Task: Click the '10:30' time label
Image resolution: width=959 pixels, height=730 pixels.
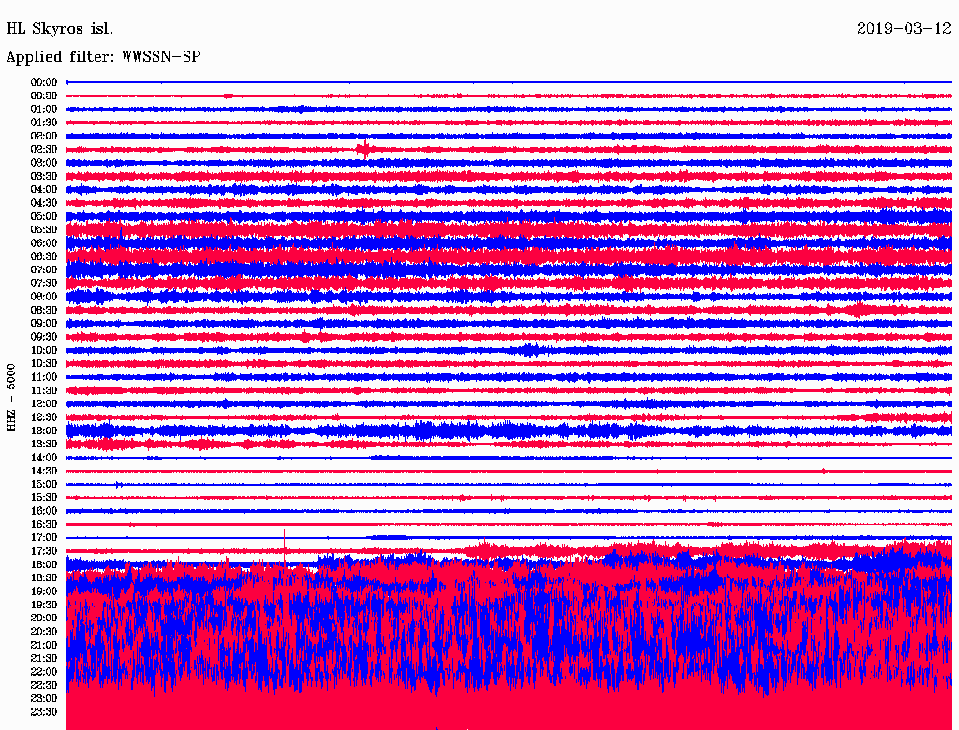Action: [x=44, y=363]
